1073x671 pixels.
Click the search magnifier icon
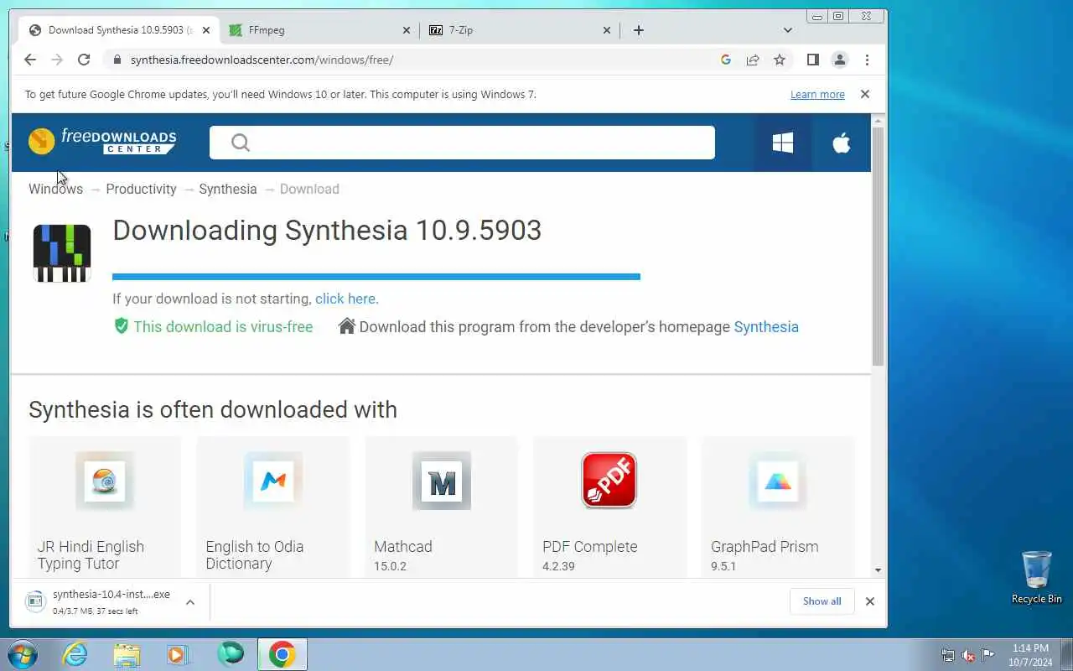click(x=241, y=143)
